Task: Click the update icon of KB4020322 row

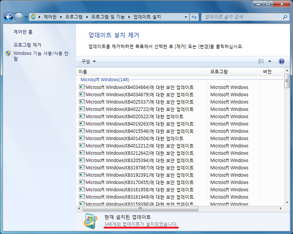Action: tap(82, 116)
